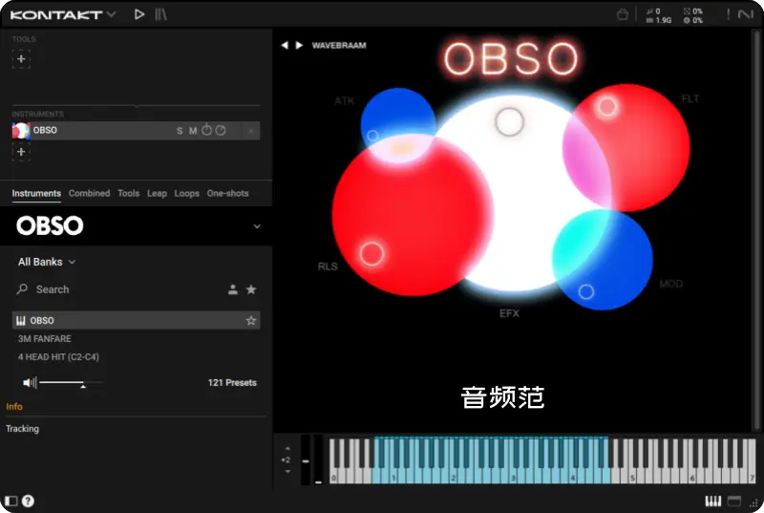The image size is (764, 513).
Task: Click the previous preset arrow
Action: [x=284, y=45]
